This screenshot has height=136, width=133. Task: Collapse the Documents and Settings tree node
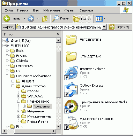[x=7, y=76]
